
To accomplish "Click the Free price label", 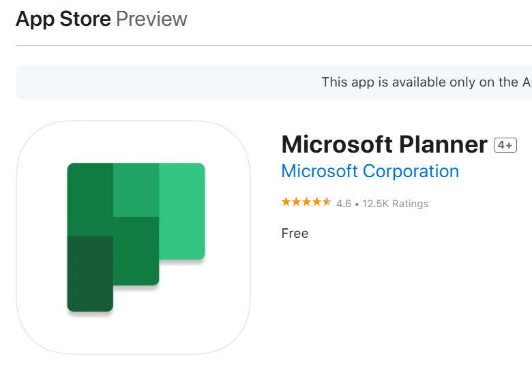I will 295,233.
